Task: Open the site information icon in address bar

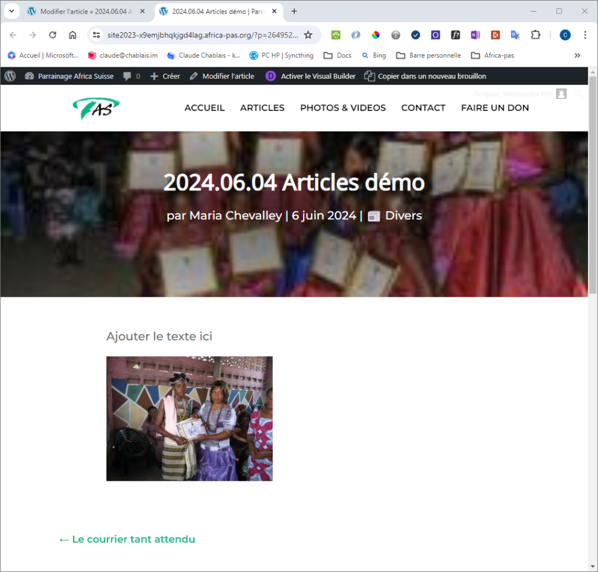Action: point(97,35)
